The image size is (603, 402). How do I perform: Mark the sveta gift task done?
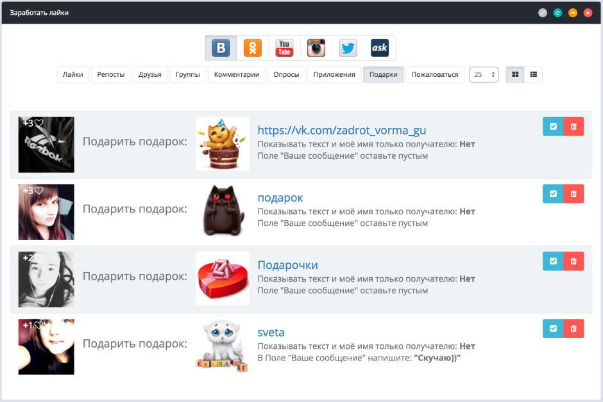pos(553,328)
